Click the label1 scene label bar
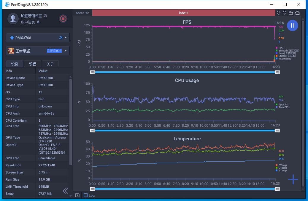Image resolution: width=308 pixels, height=201 pixels. (183, 13)
